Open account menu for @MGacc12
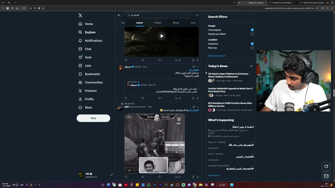The image size is (335, 188). tap(95, 175)
